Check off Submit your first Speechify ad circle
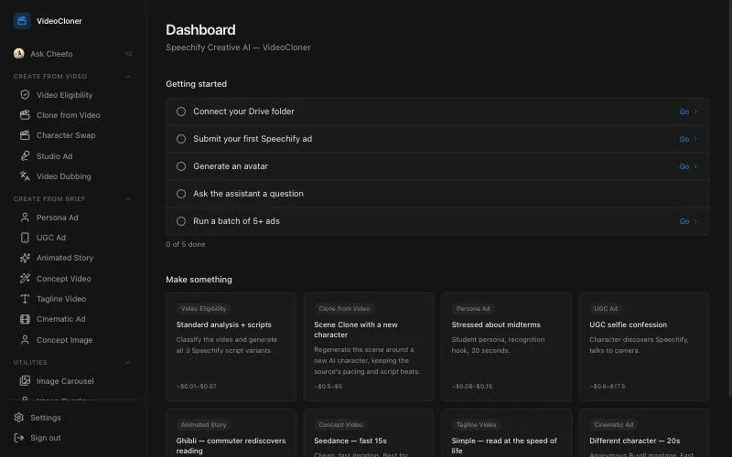 [x=181, y=139]
